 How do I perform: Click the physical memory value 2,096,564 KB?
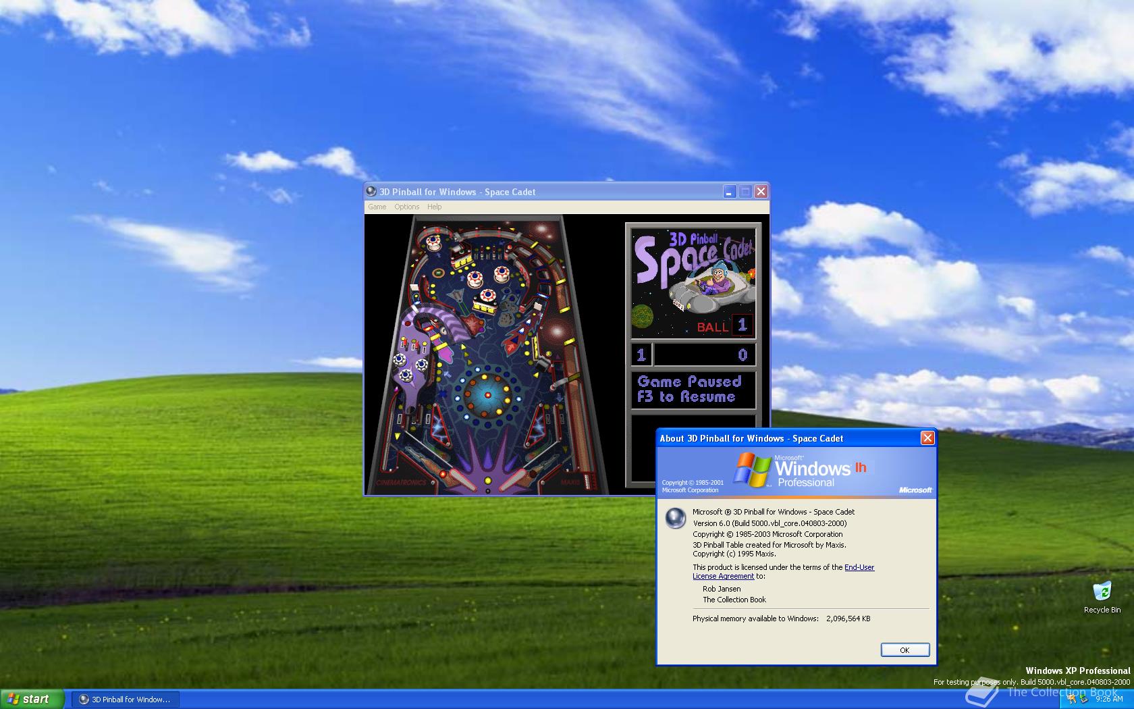[x=848, y=619]
